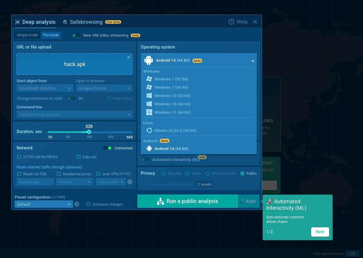Image resolution: width=363 pixels, height=258 pixels.
Task: Check the report deletion checkbox
Action: coord(143,184)
